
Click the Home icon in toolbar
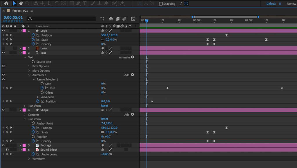6,3
